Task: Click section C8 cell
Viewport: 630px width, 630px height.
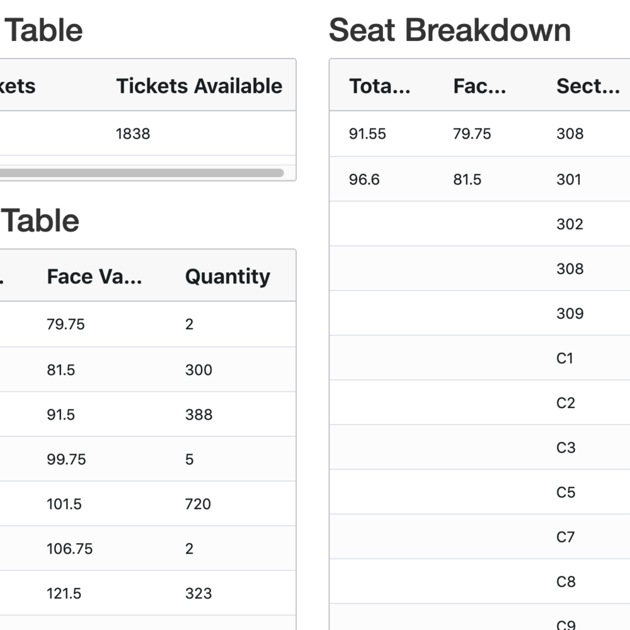Action: 566,582
